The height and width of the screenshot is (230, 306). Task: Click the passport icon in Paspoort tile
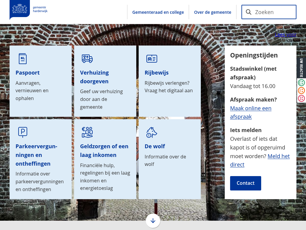click(23, 59)
